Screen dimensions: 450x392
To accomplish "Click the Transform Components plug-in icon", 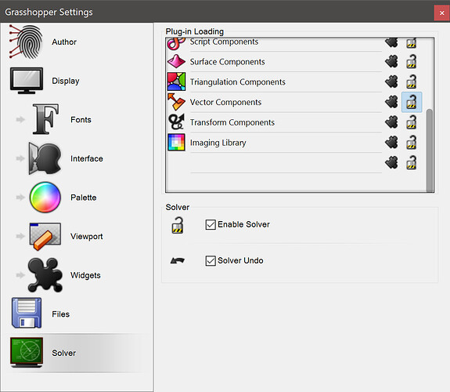I will point(176,122).
